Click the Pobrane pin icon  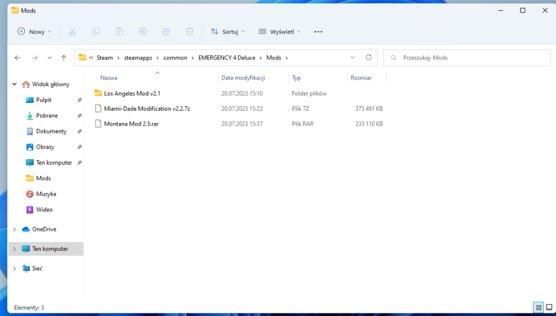(x=80, y=116)
